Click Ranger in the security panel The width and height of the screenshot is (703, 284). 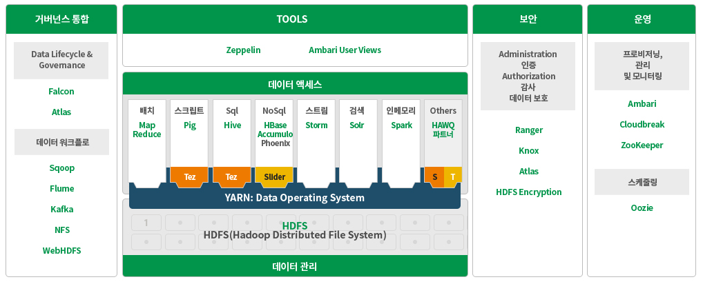point(528,130)
